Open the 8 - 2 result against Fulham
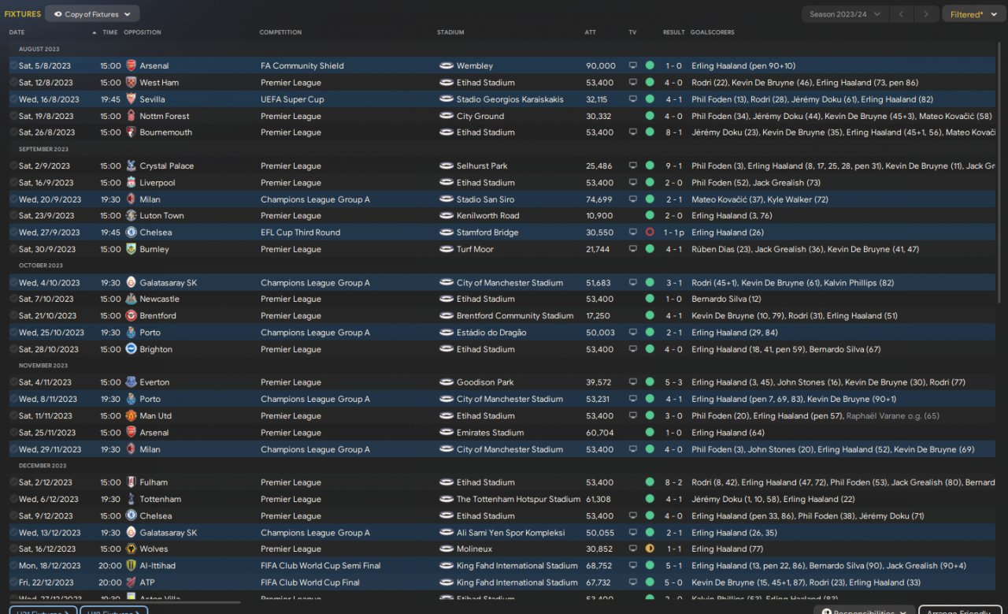 pos(673,482)
